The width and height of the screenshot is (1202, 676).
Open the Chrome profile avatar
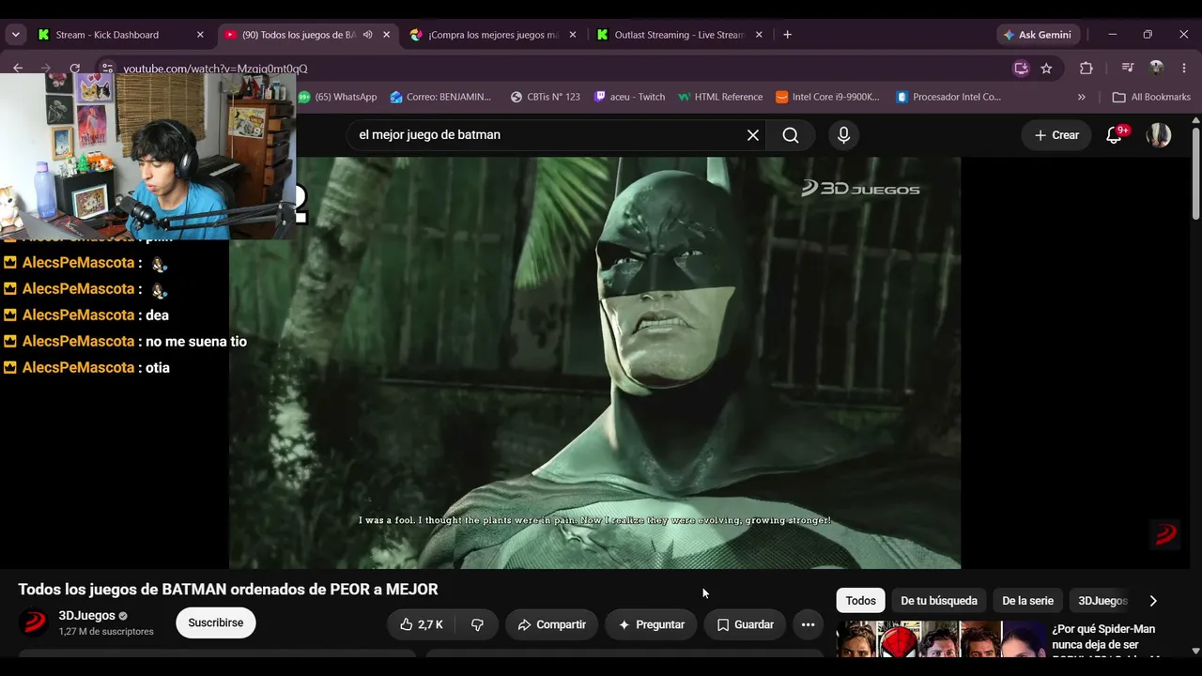pos(1156,69)
